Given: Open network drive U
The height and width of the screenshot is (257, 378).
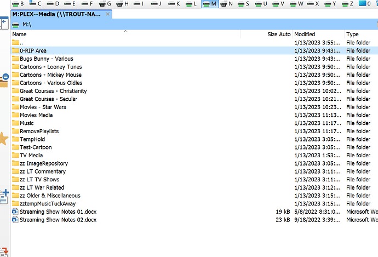Looking at the screenshot, I should point(261,4).
